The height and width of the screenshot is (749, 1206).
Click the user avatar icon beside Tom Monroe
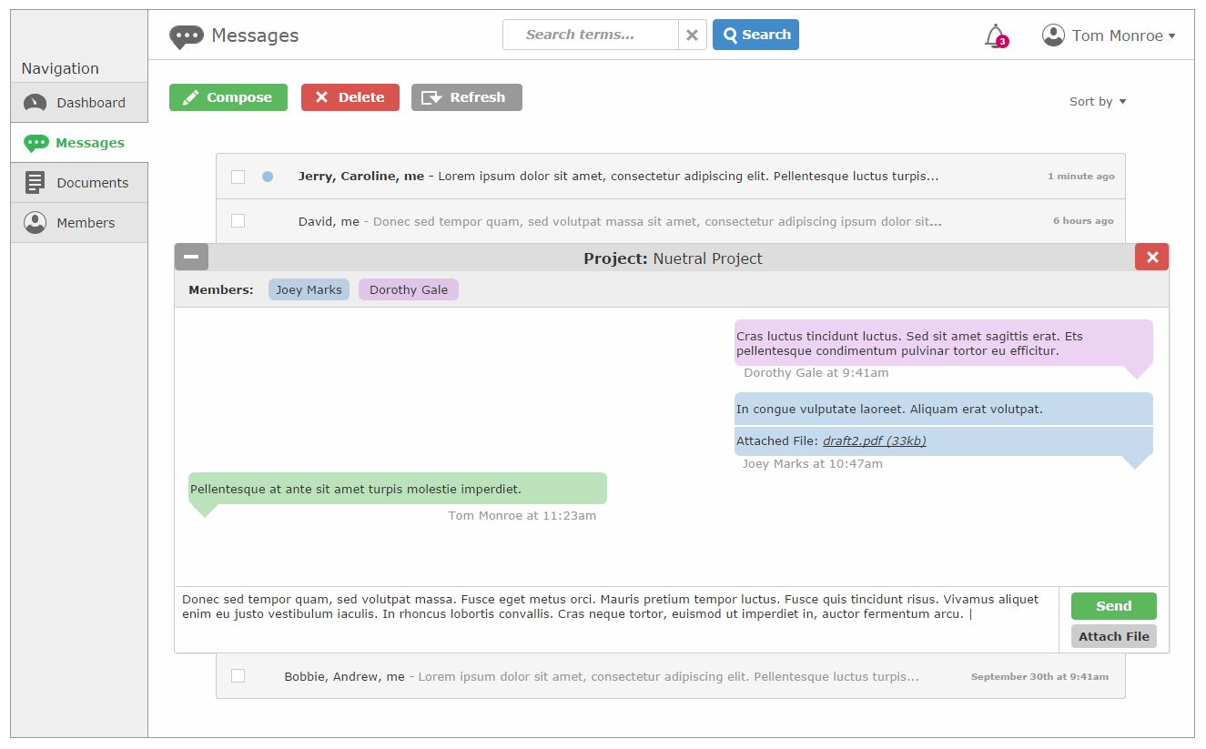1053,35
